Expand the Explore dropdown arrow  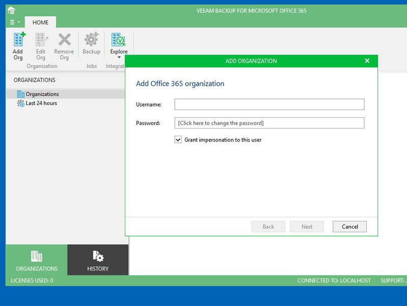(119, 57)
